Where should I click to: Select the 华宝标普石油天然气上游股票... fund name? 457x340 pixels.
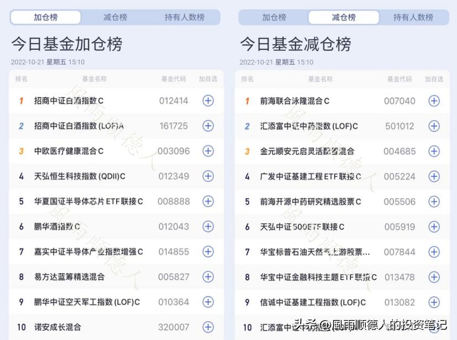click(x=315, y=252)
